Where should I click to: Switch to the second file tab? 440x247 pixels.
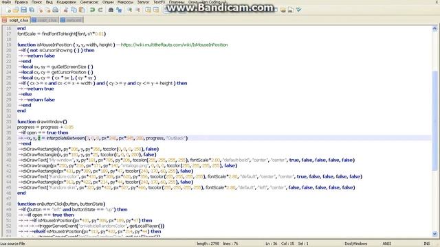pyautogui.click(x=44, y=20)
